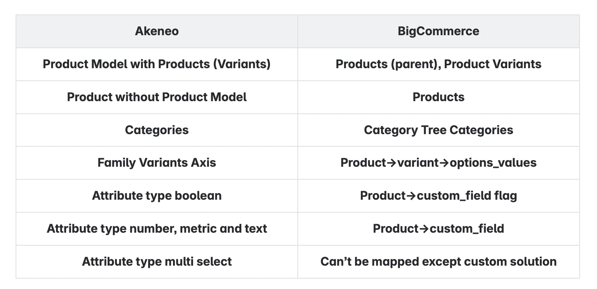Click the Akeneo column header
The height and width of the screenshot is (289, 597).
coord(157,31)
